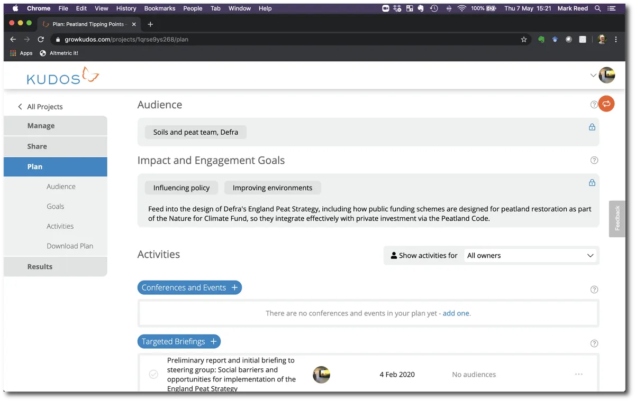The image size is (635, 401).
Task: Go back in browser history
Action: tap(13, 40)
